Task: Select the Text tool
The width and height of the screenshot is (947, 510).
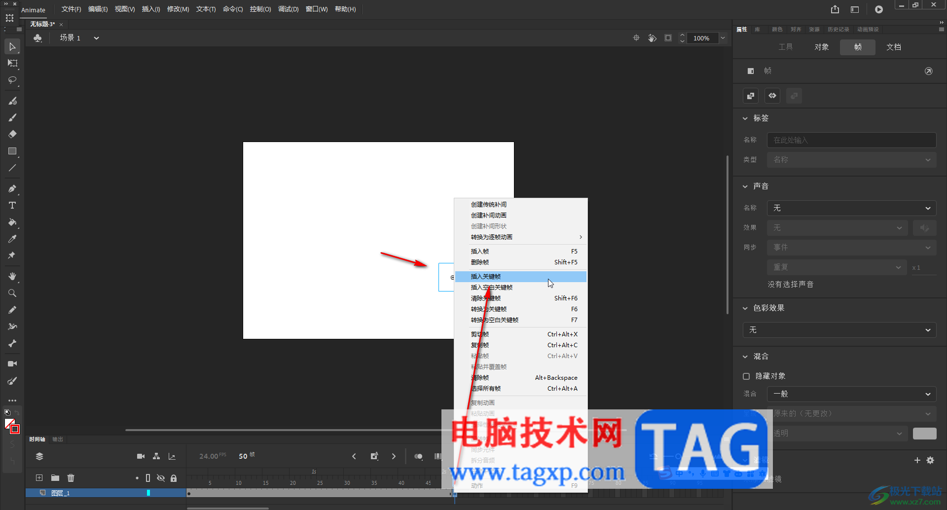Action: pyautogui.click(x=12, y=205)
